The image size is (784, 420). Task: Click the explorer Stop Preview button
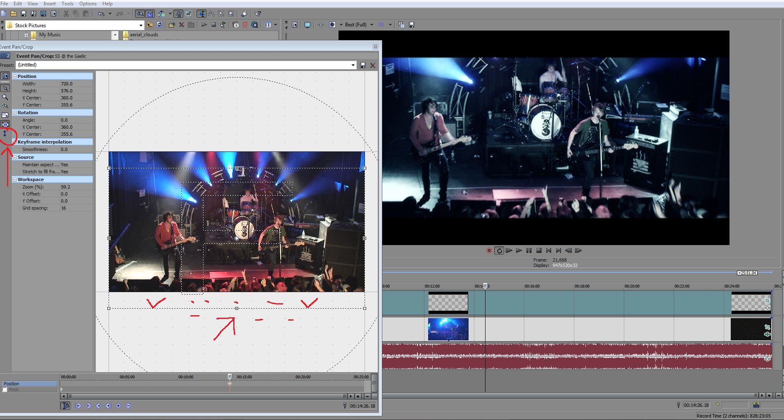tap(213, 25)
